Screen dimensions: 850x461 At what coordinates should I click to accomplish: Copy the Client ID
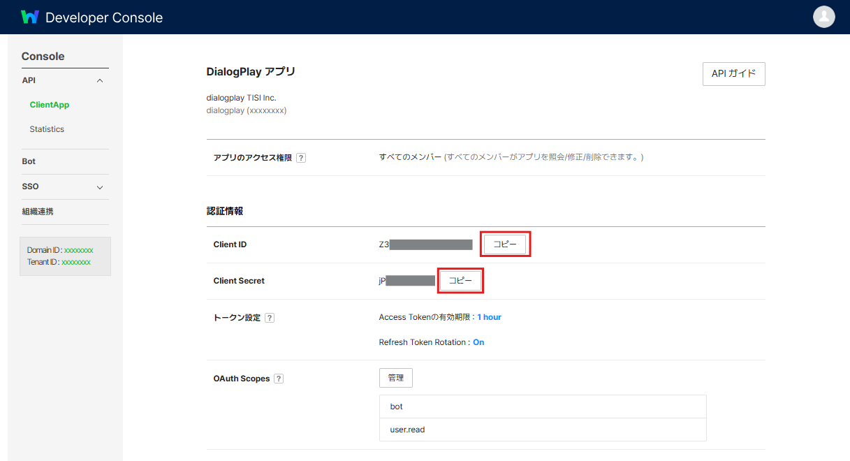coord(505,244)
